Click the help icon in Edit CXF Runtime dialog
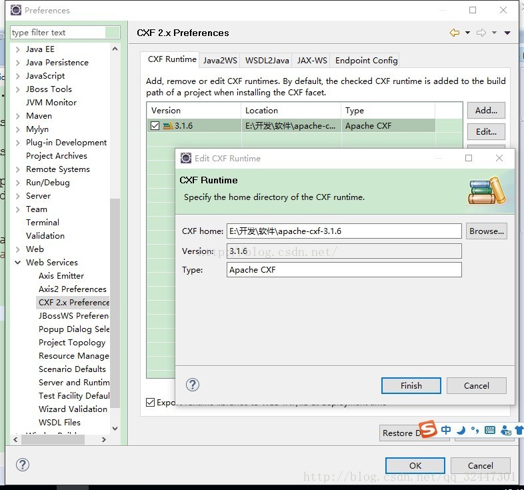The image size is (524, 490). pos(193,385)
